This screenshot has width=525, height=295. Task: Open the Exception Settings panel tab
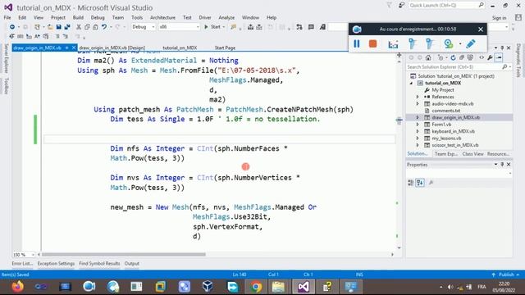pos(56,264)
